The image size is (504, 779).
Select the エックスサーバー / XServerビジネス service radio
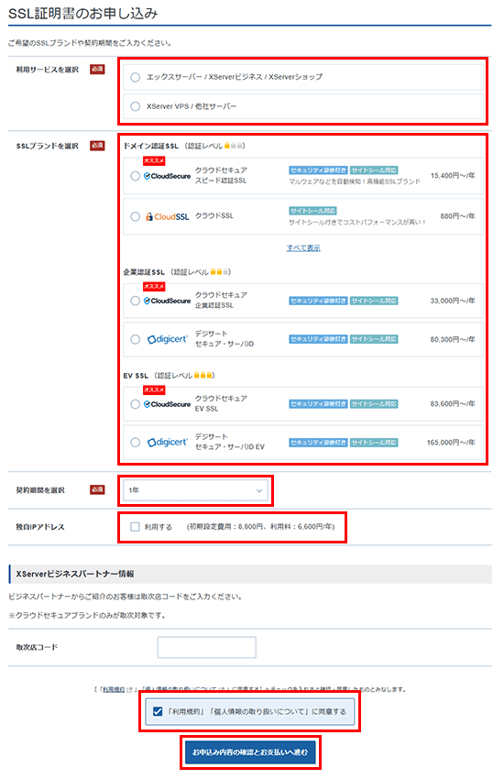[x=135, y=77]
